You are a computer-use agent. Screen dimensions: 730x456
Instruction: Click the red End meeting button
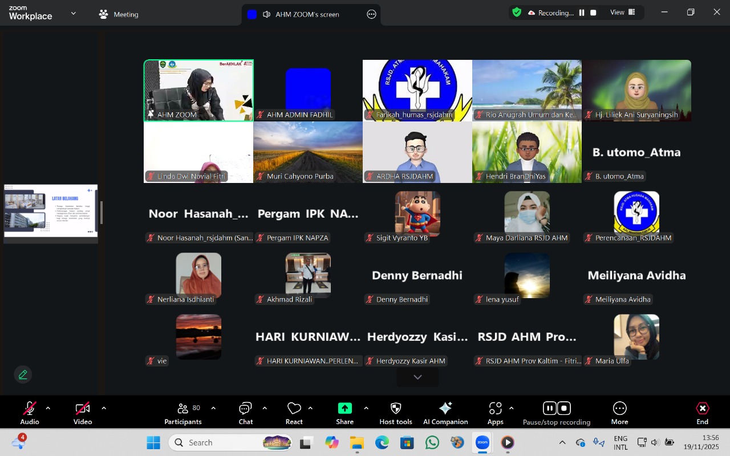tap(702, 413)
